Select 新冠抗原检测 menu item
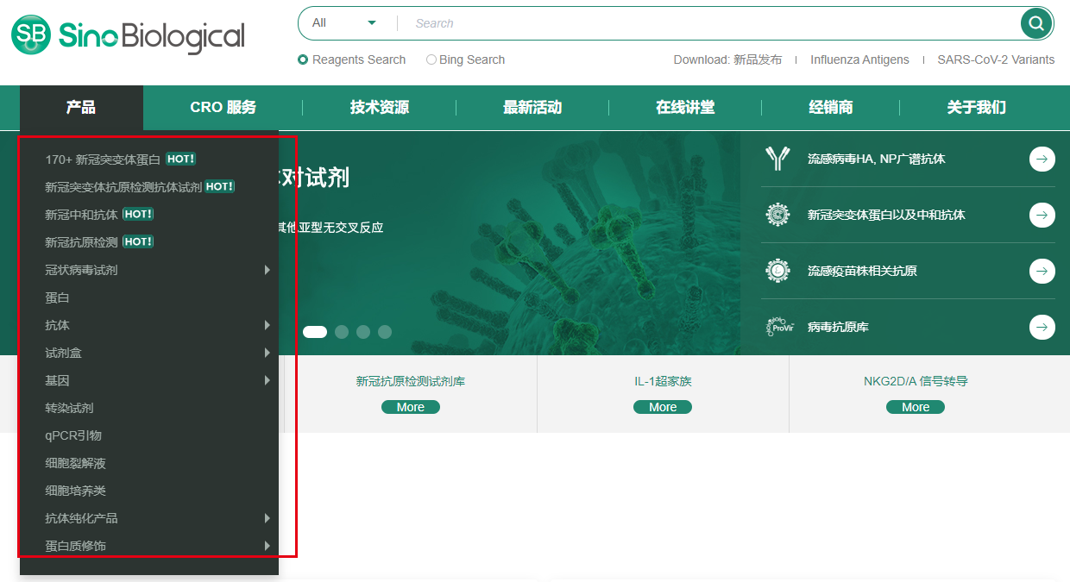1070x582 pixels. click(81, 242)
